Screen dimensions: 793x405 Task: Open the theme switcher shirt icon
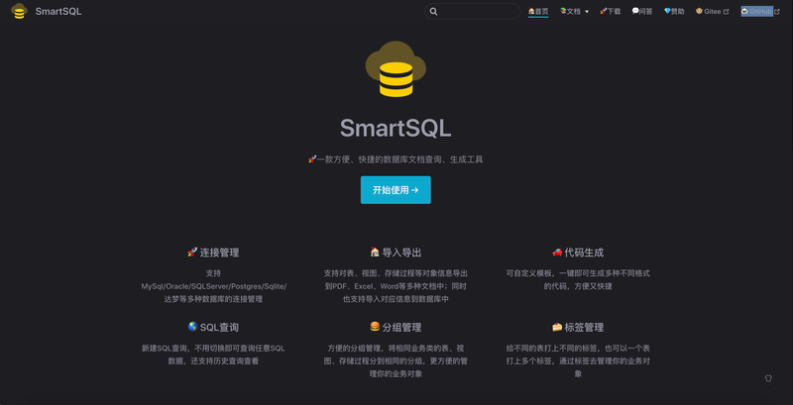click(768, 378)
